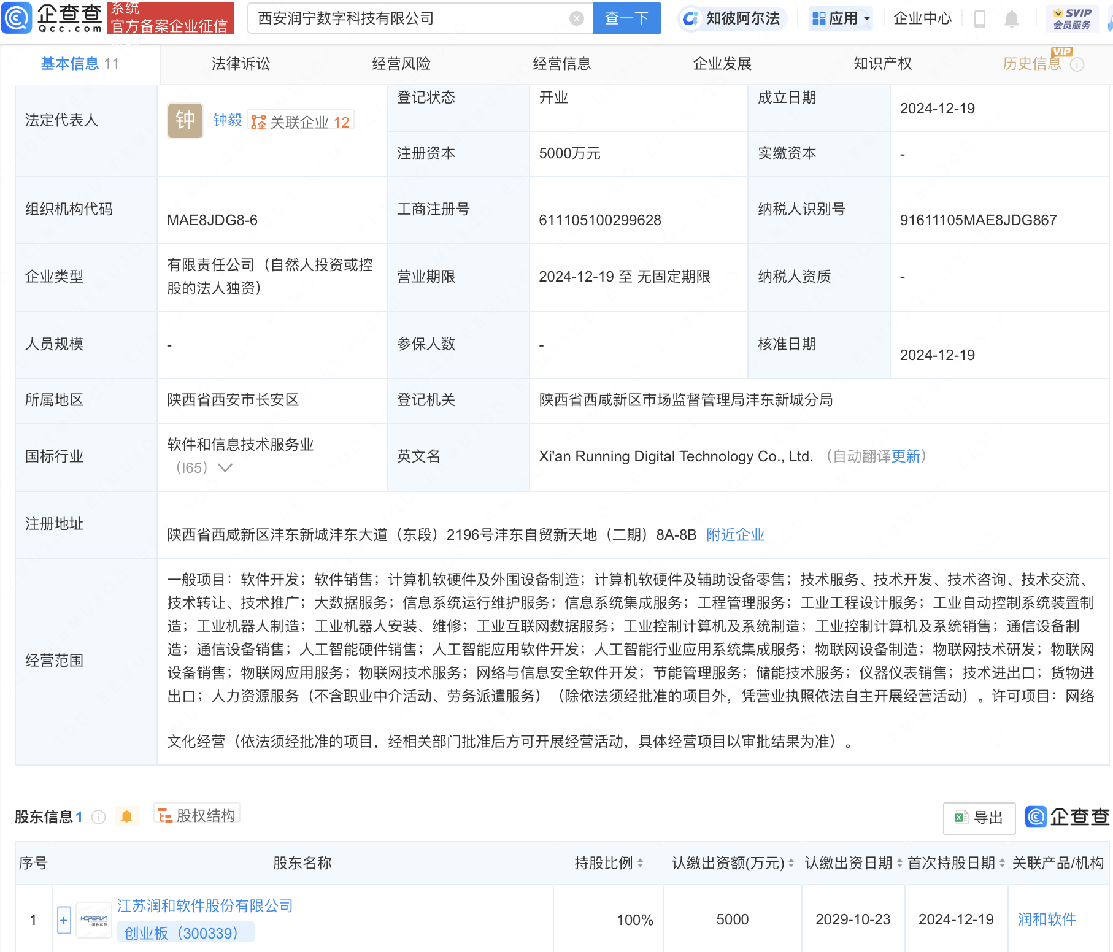This screenshot has width=1113, height=952.
Task: Open 企业中心 link in header
Action: [922, 18]
